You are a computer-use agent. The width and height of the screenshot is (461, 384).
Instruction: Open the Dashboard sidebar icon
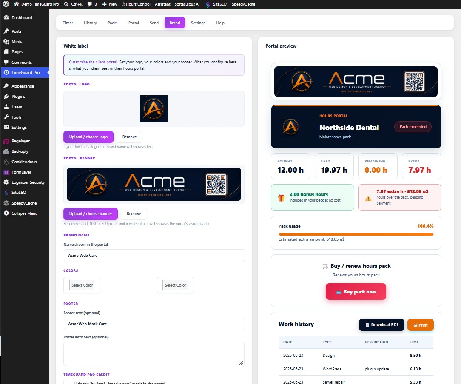point(6,17)
